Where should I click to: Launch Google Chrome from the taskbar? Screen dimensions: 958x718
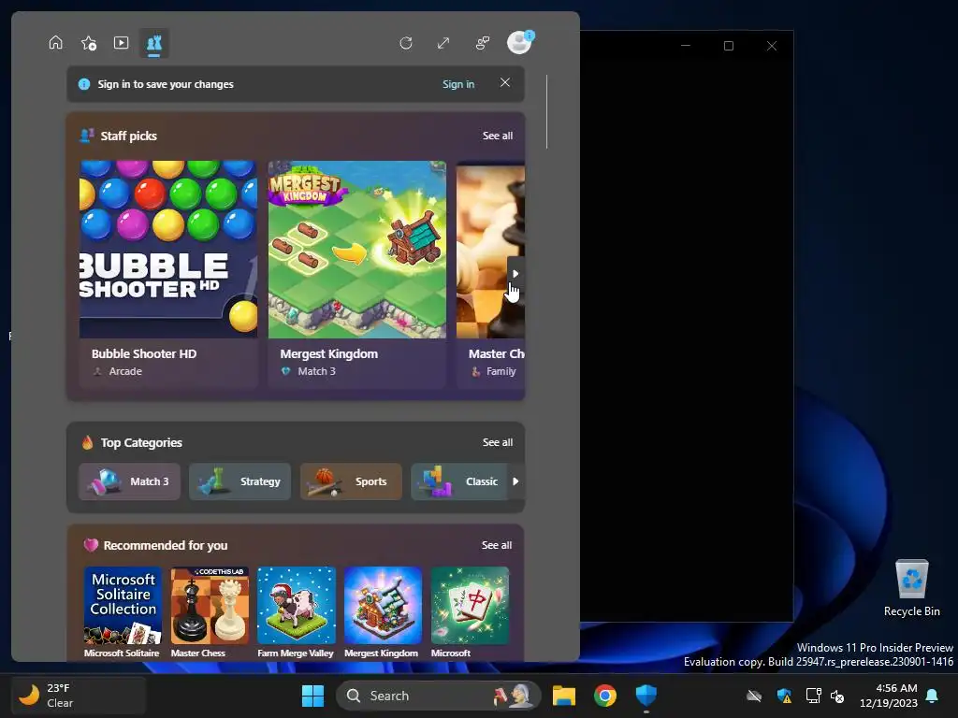[605, 696]
